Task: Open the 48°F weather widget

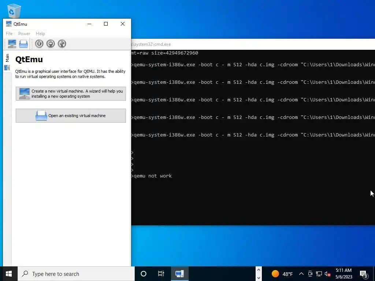Action: [x=282, y=274]
